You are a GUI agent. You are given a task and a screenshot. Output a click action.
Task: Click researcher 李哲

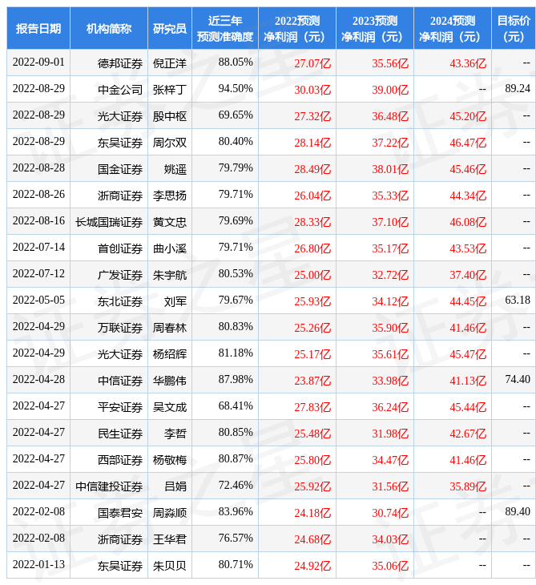point(175,434)
